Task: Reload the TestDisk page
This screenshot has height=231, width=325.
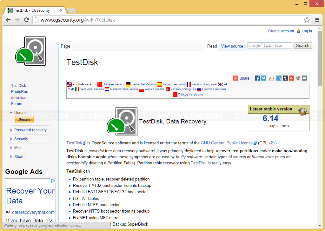Action: point(27,20)
